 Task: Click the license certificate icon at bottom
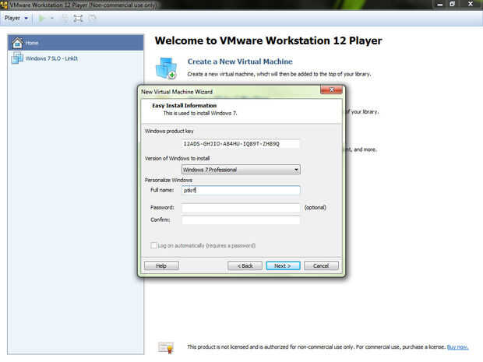click(x=167, y=347)
